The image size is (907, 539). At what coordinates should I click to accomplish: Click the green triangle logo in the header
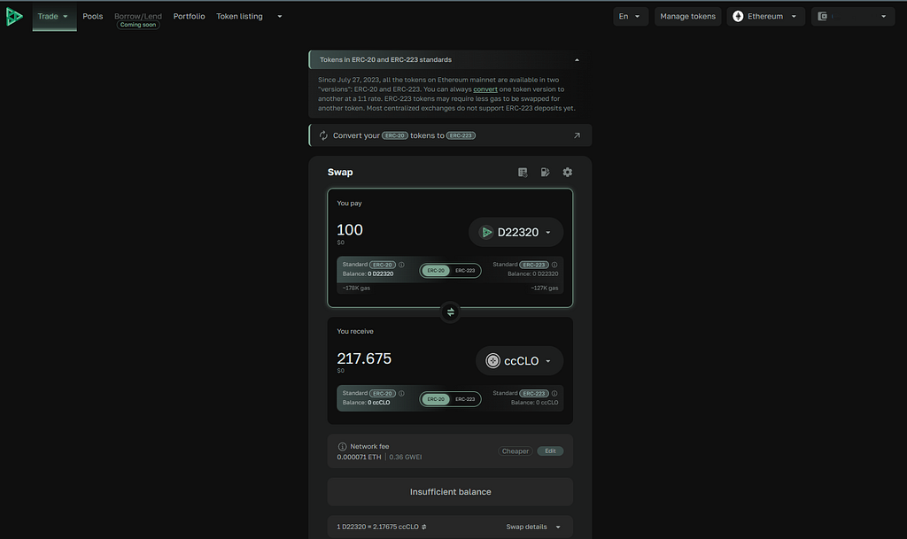tap(14, 17)
